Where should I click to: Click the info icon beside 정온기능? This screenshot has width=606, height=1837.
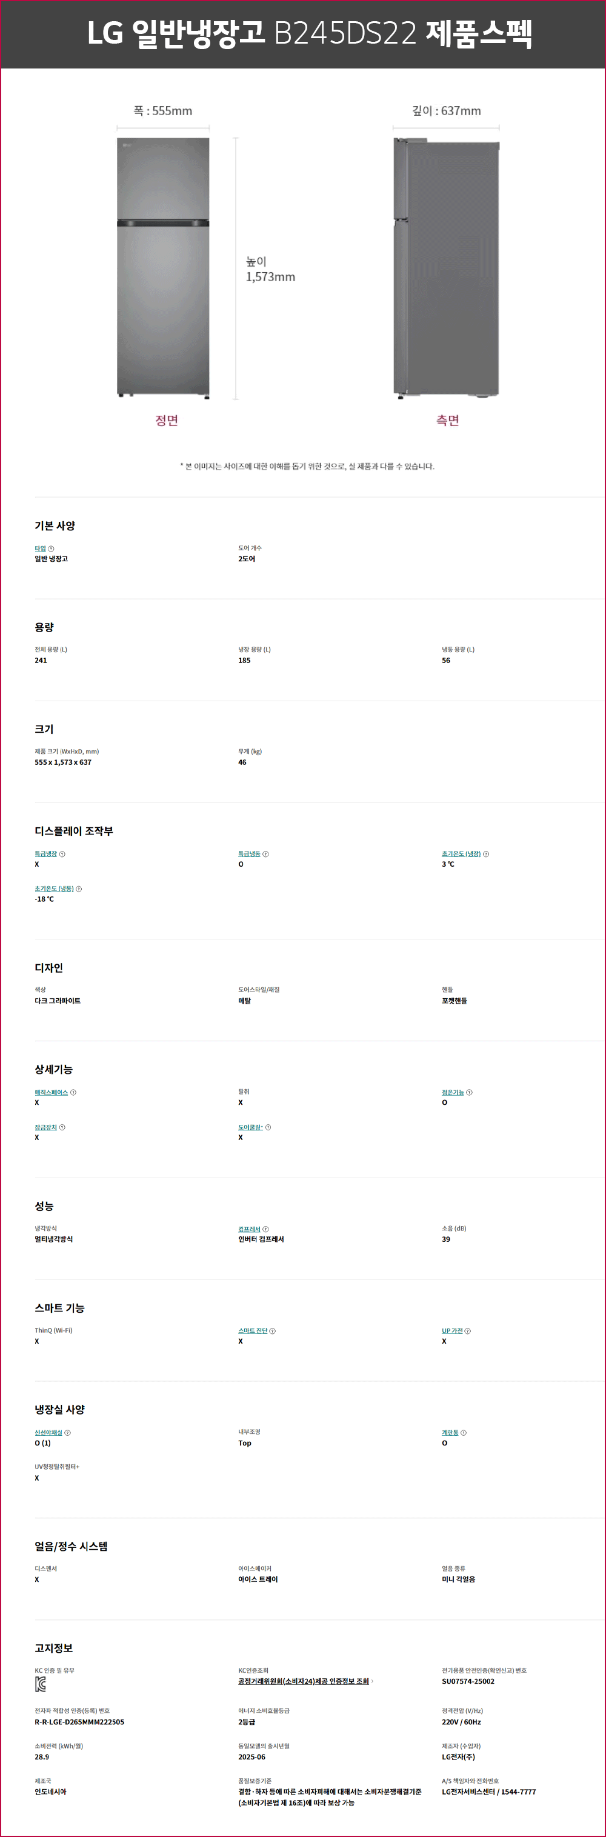point(469,1093)
